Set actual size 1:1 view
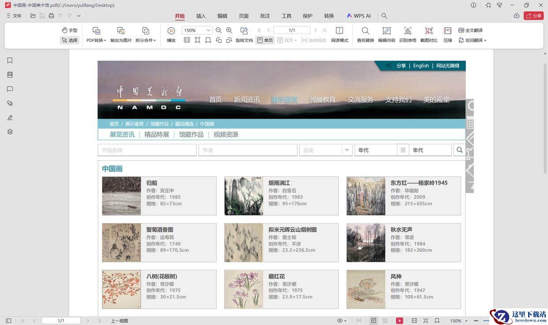548x325 pixels. tap(187, 40)
